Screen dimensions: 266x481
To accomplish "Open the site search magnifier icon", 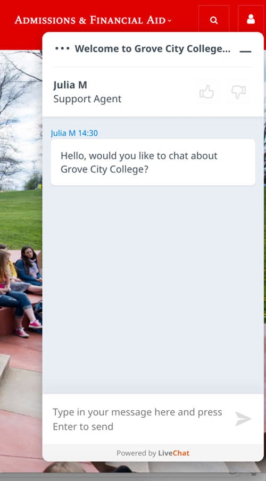I will [213, 20].
